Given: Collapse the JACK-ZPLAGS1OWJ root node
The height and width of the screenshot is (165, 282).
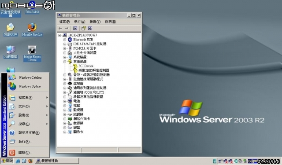Looking at the screenshot, I should point(59,35).
